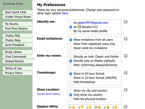Open Terms of Use

point(17,68)
